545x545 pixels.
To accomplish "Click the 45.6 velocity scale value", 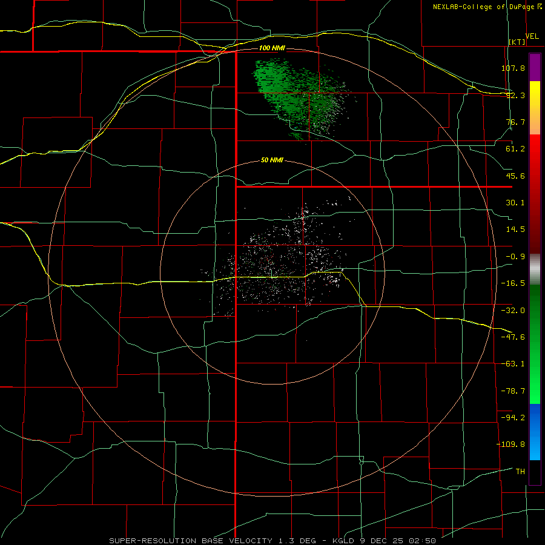I will pyautogui.click(x=515, y=176).
